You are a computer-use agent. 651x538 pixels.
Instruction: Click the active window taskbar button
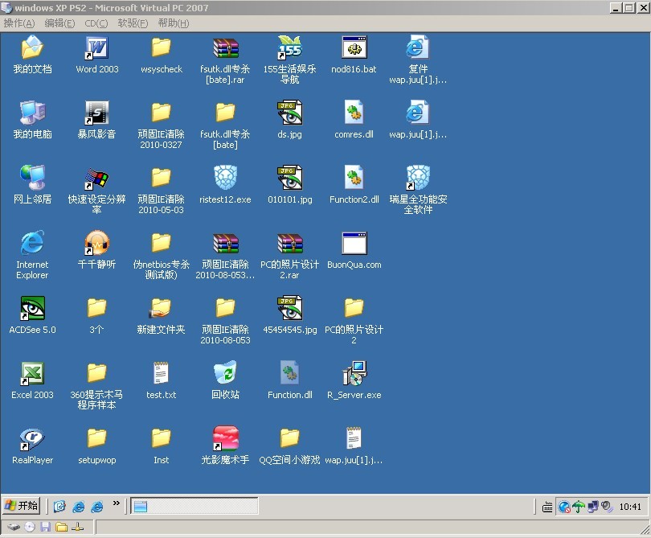point(194,507)
